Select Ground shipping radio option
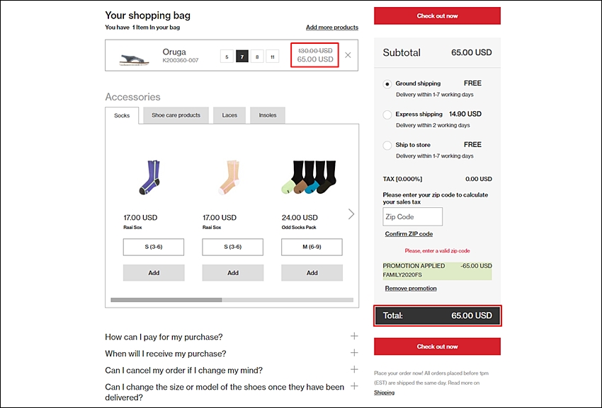The image size is (602, 408). [x=387, y=84]
